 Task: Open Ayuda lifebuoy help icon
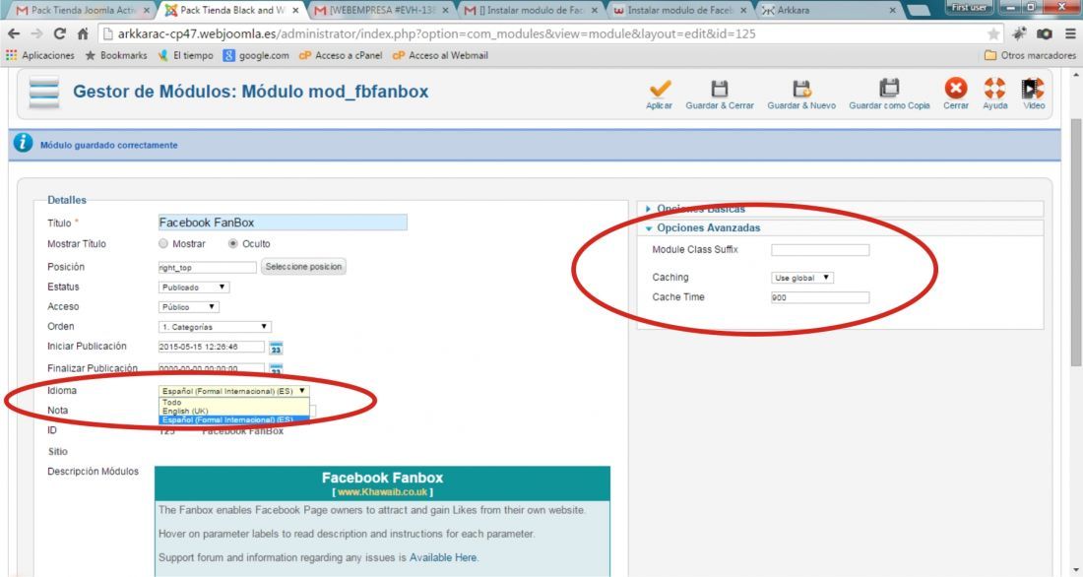pos(994,88)
